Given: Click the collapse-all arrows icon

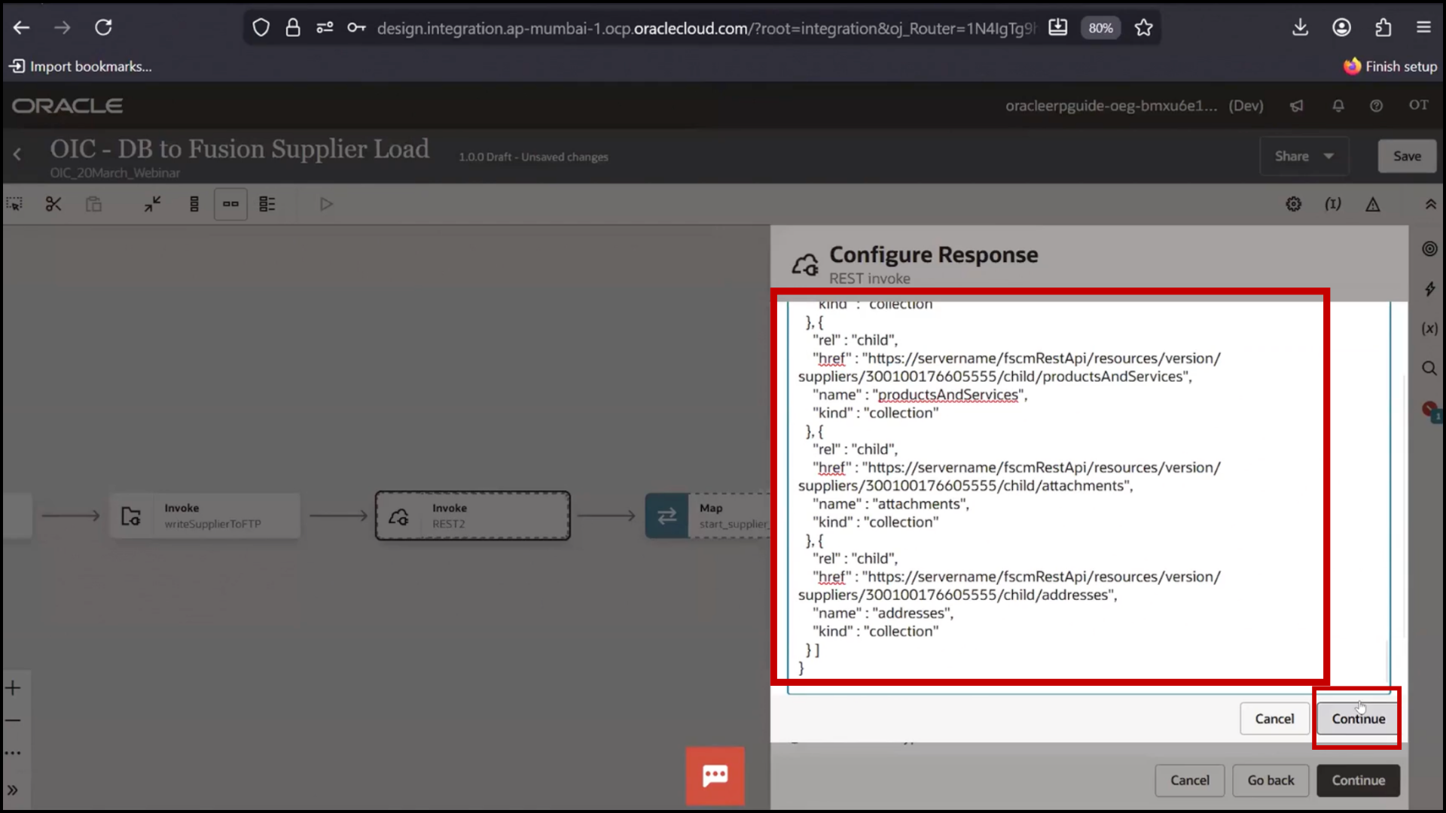Looking at the screenshot, I should coord(153,204).
